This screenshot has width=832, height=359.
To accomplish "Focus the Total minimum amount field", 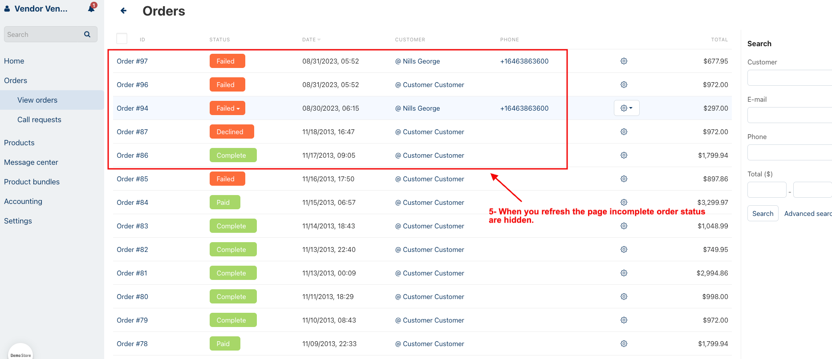I will [x=767, y=189].
